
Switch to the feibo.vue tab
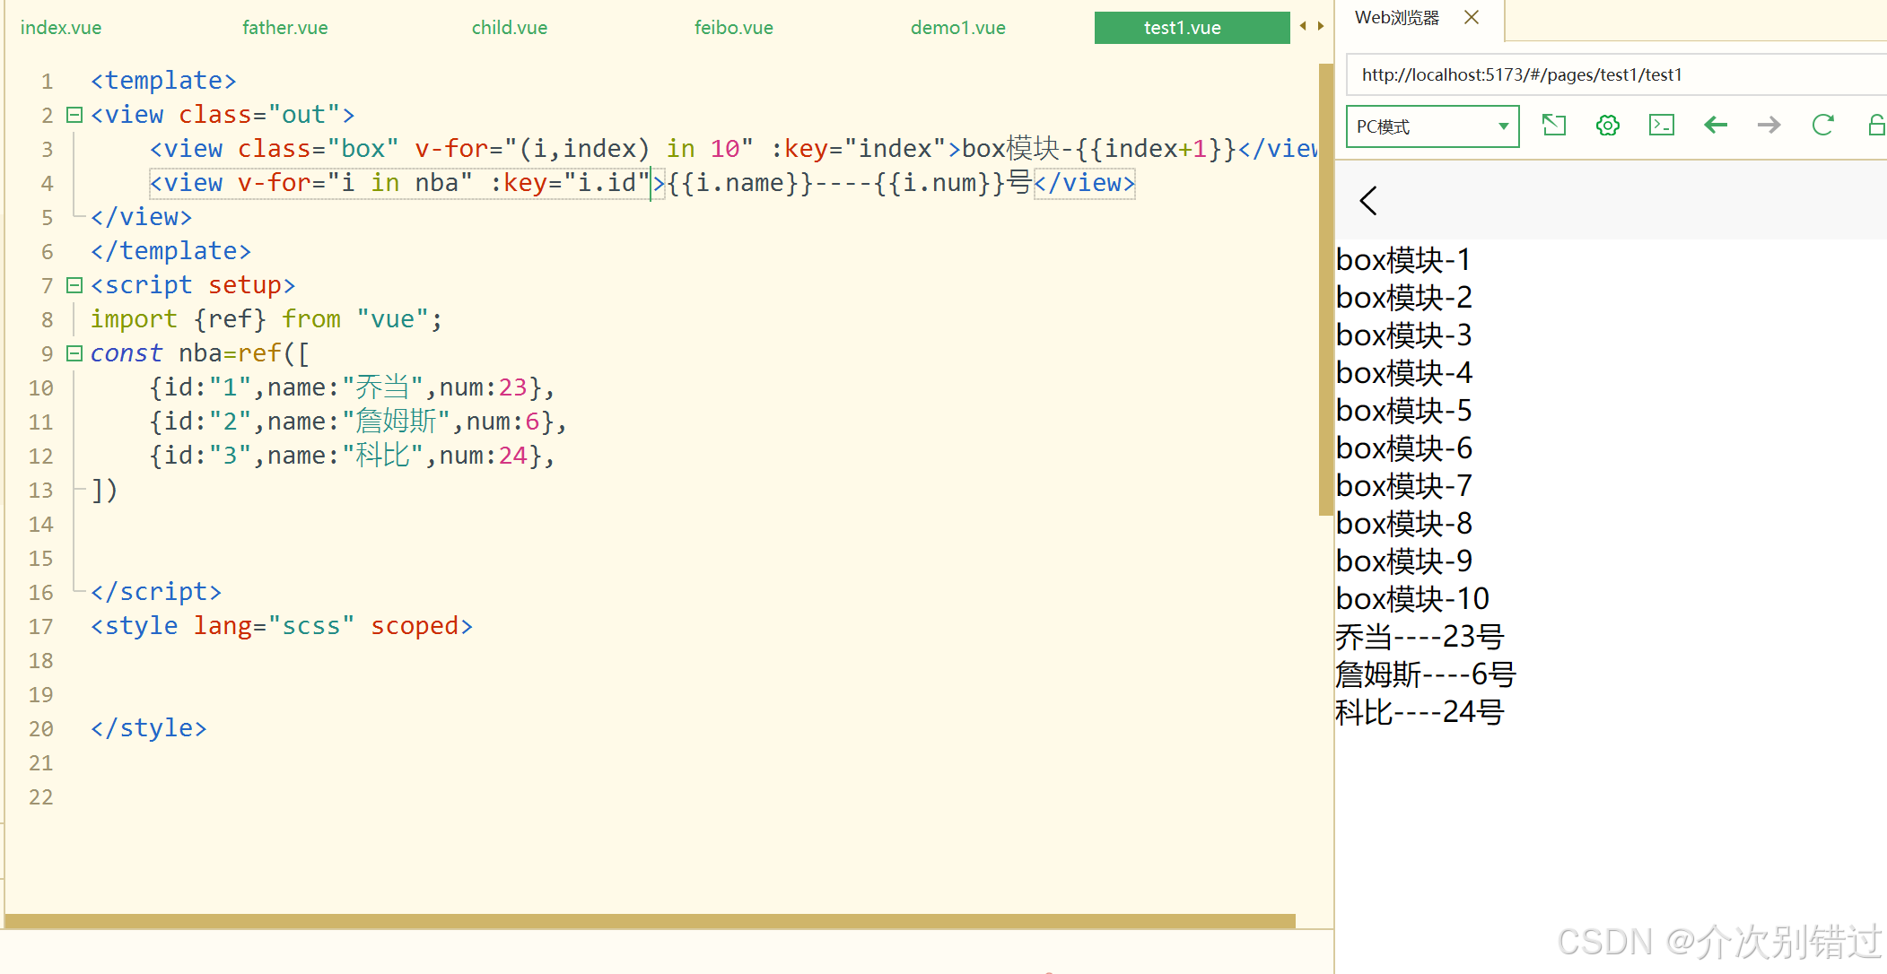733,28
